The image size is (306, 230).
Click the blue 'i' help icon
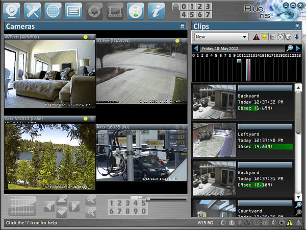156,10
